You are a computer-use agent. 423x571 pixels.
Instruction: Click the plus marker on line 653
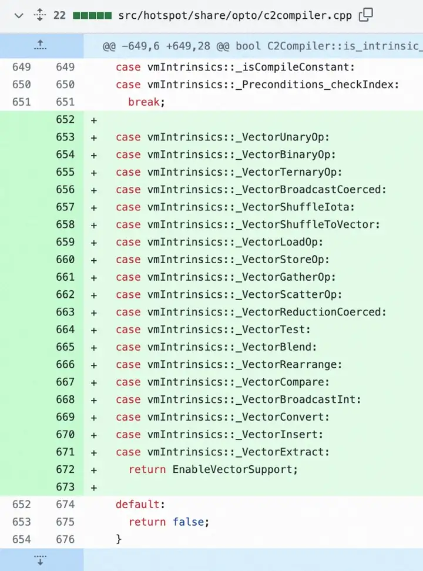pyautogui.click(x=93, y=137)
